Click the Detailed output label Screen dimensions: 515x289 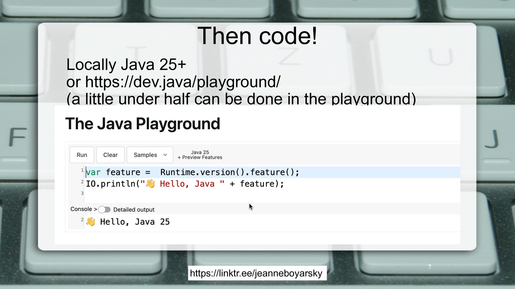134,210
